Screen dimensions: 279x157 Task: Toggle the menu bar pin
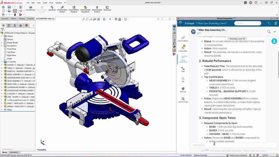click(x=65, y=3)
